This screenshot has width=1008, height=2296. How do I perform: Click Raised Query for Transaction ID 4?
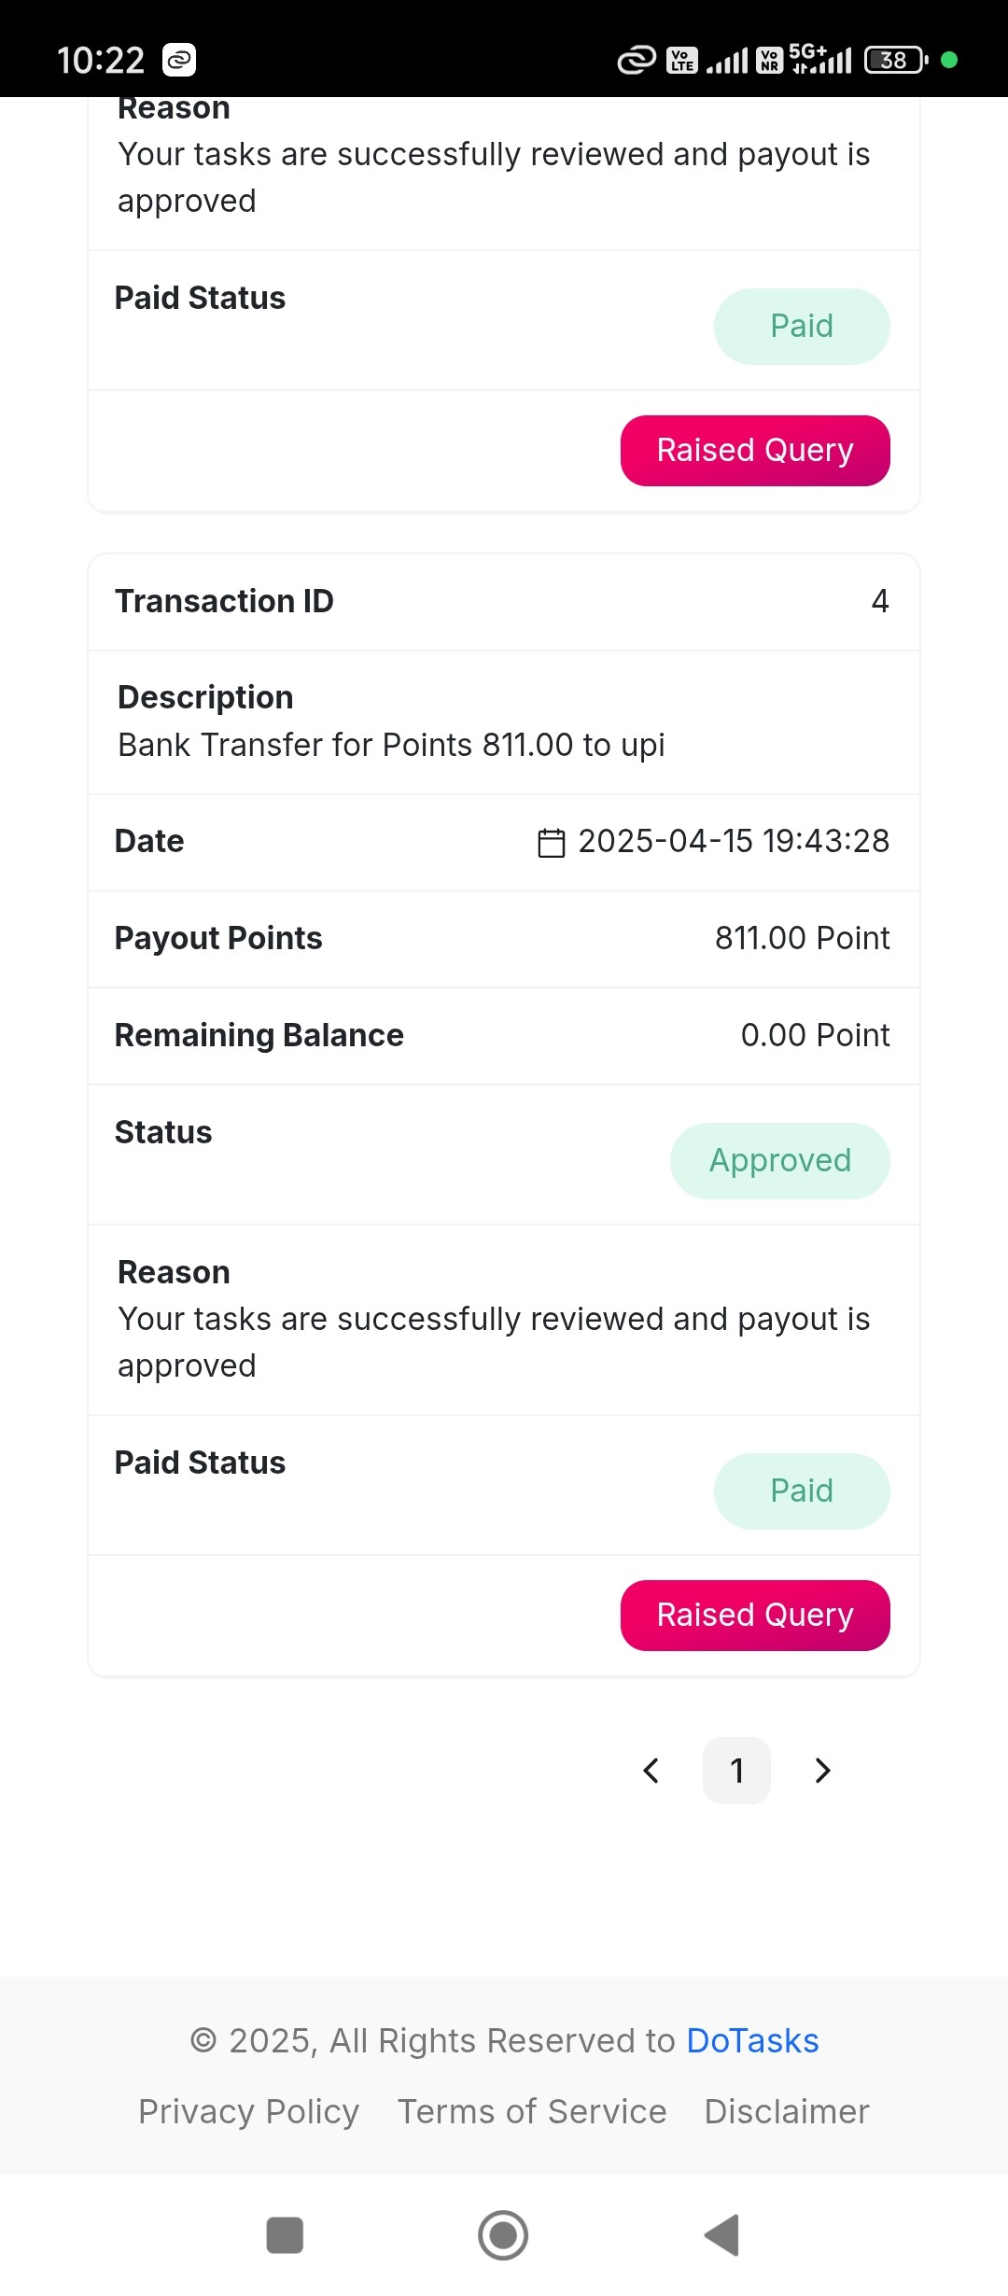pos(755,1616)
